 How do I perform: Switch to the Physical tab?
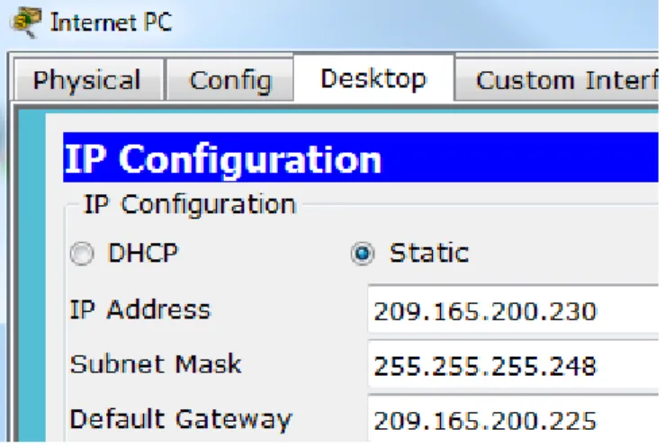(88, 80)
